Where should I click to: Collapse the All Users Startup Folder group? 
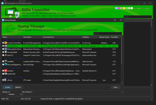(119, 68)
